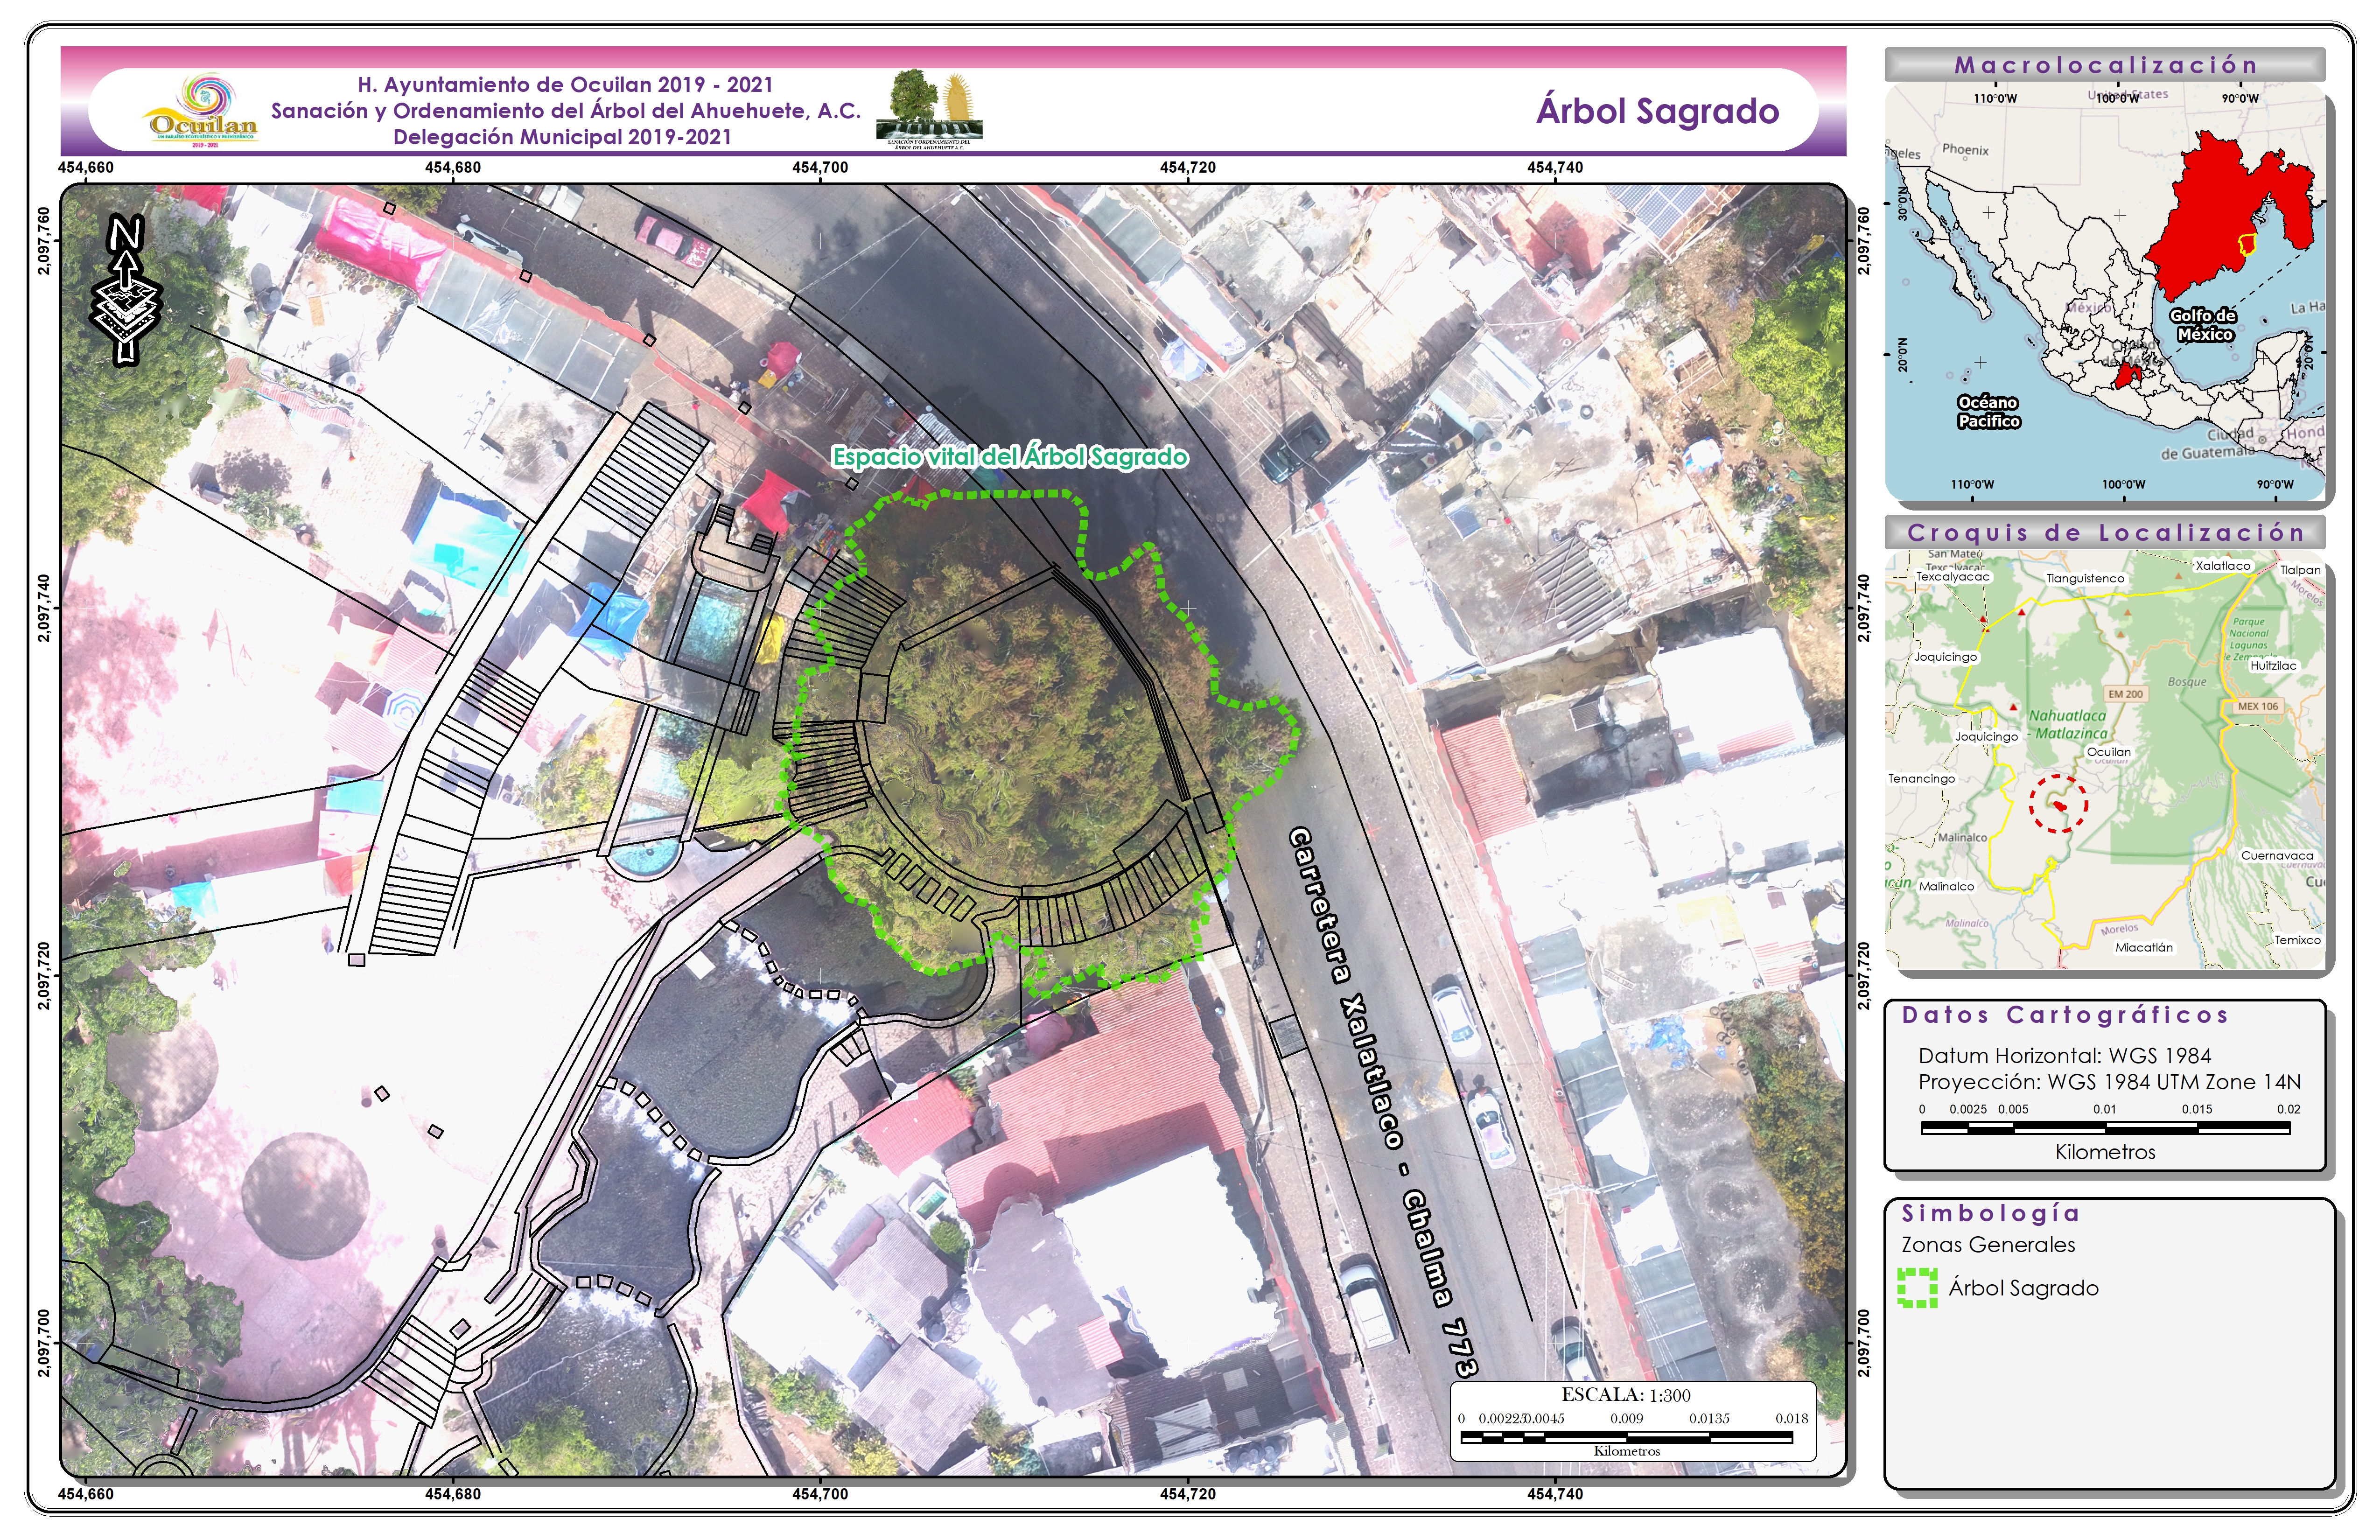Click the Simbología heading
The image size is (2380, 1540).
click(x=1990, y=1214)
